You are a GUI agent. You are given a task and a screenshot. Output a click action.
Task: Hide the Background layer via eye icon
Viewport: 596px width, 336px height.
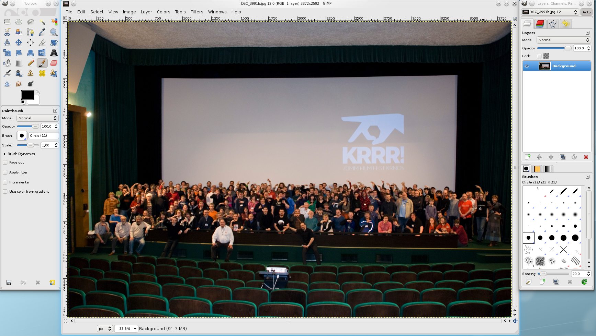pyautogui.click(x=527, y=66)
